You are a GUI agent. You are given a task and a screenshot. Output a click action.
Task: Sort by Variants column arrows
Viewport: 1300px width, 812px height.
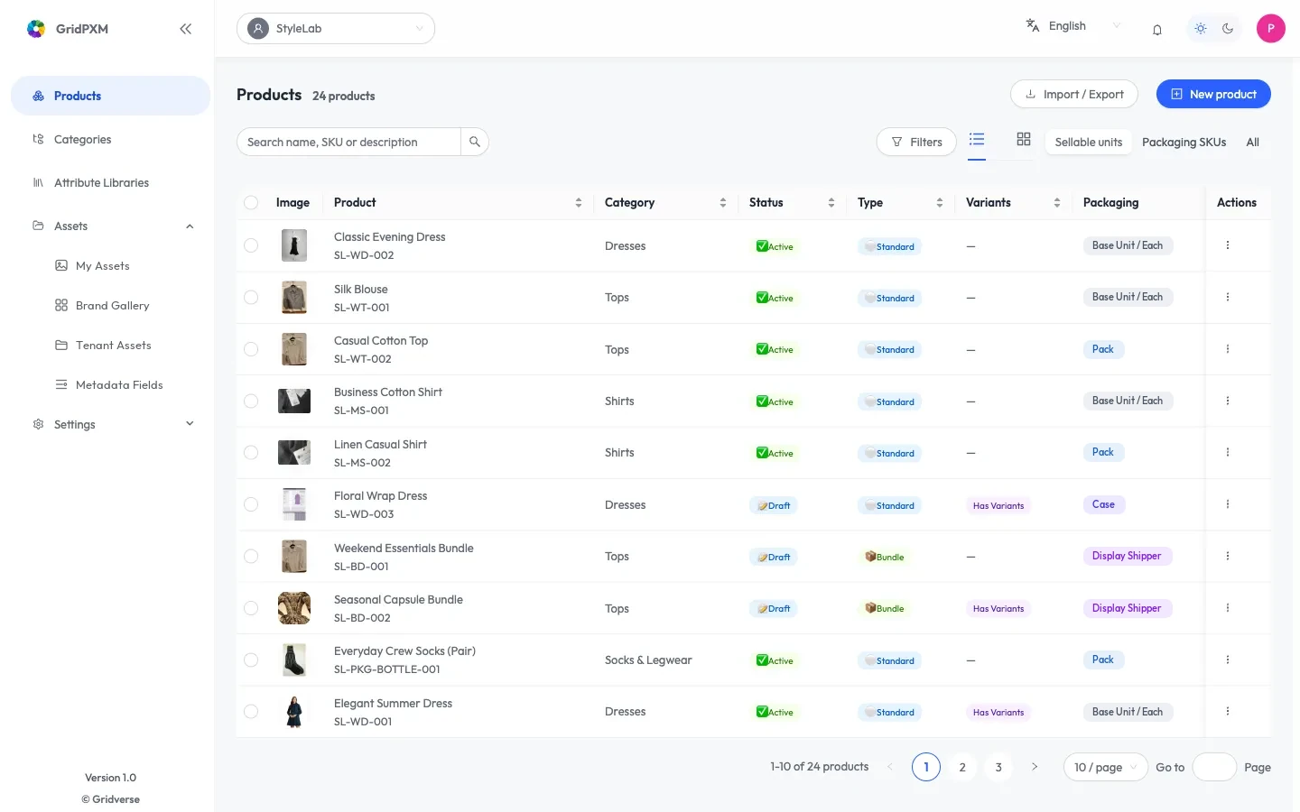[1057, 203]
